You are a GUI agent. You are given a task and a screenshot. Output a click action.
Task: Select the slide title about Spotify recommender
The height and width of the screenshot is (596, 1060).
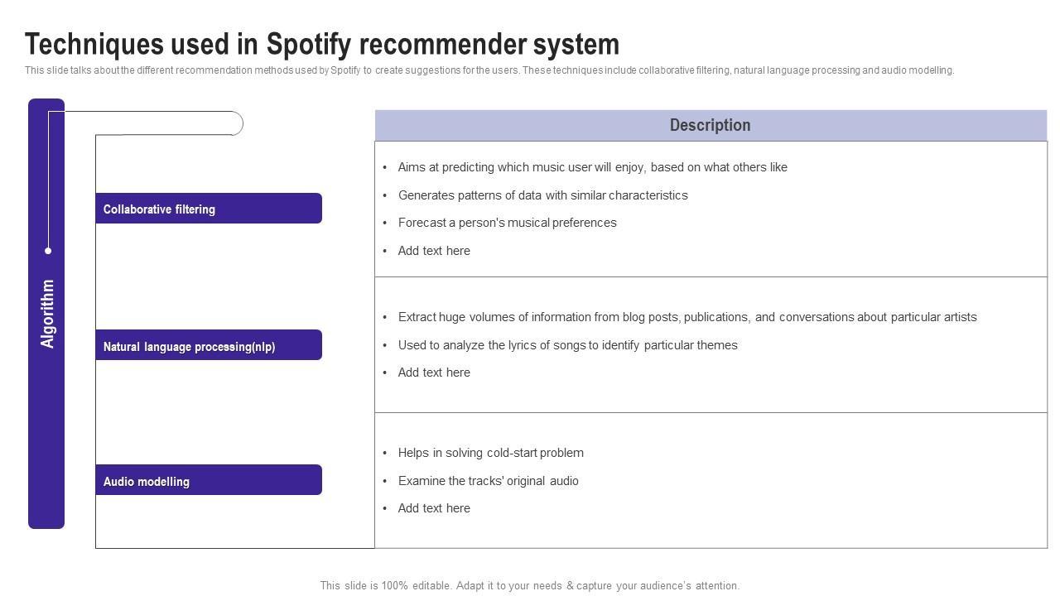coord(322,44)
